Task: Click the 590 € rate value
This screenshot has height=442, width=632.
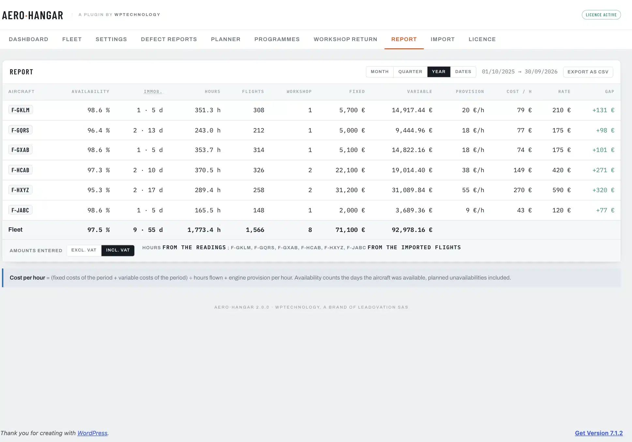Action: point(561,190)
